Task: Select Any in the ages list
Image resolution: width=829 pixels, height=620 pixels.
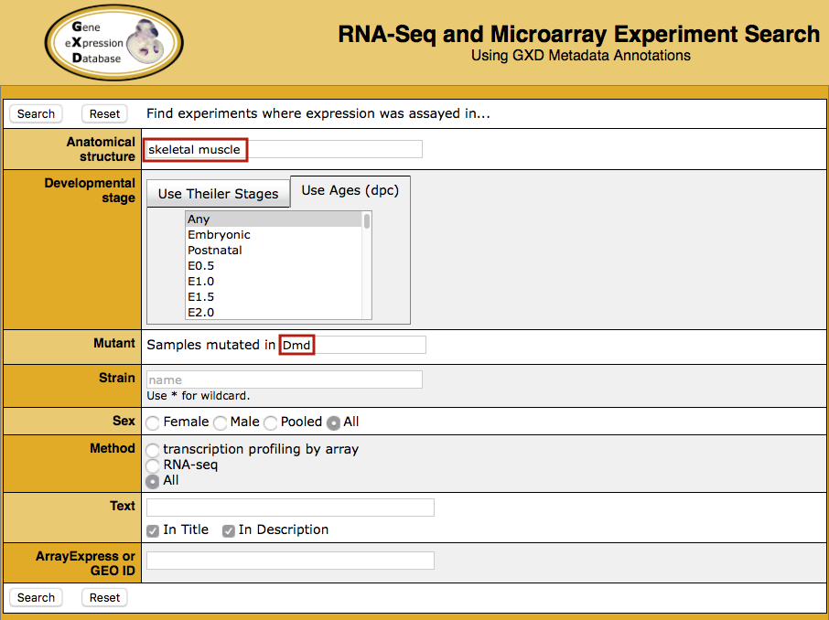Action: point(274,219)
